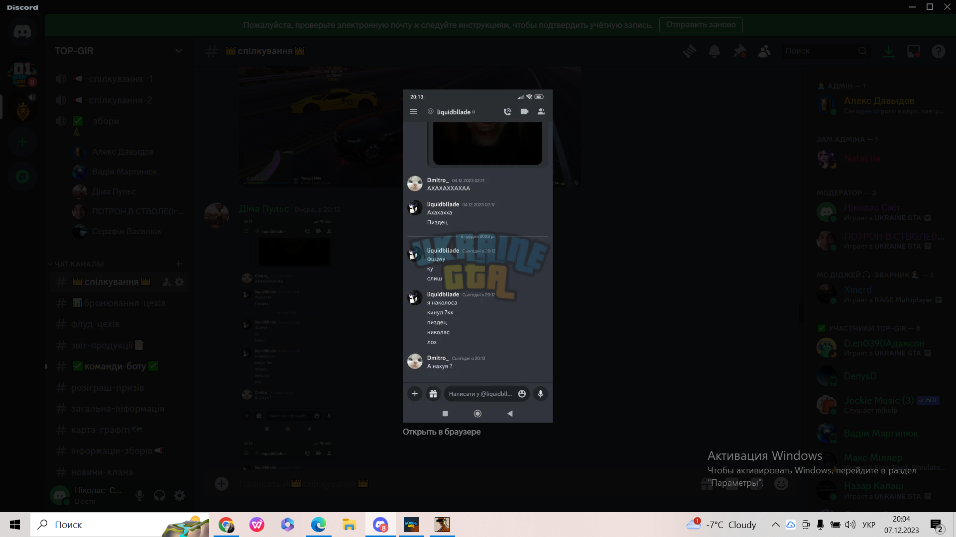Open Ніколас Сміт member profile
The height and width of the screenshot is (537, 956).
coord(880,212)
